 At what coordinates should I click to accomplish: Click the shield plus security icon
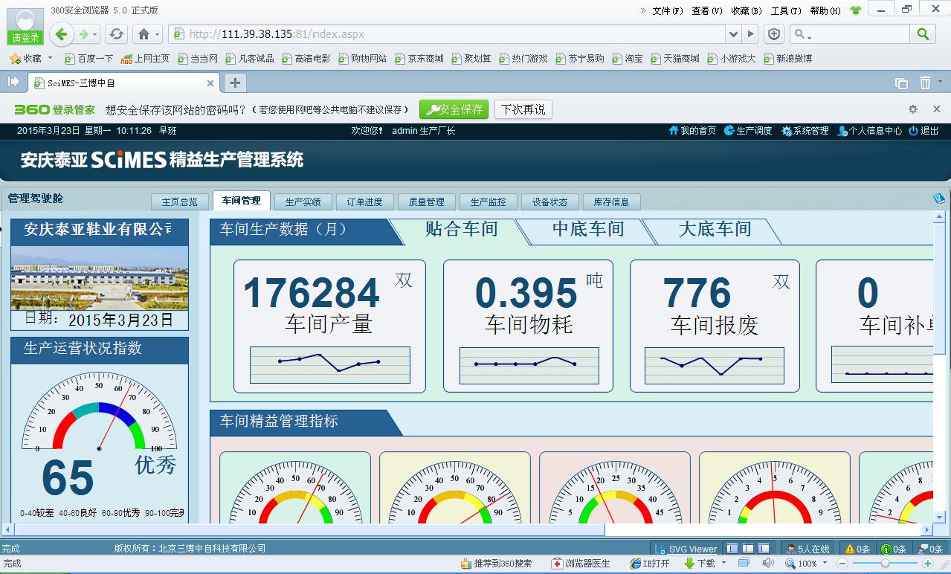point(774,34)
